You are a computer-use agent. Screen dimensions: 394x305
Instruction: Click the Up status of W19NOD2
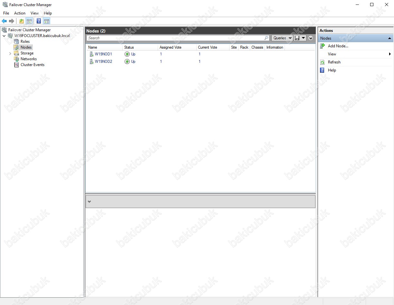(x=130, y=62)
